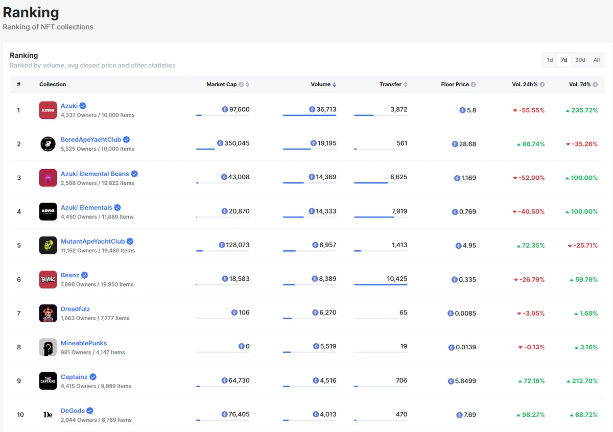613x432 pixels.
Task: Click the Captainz collection logo
Action: [x=48, y=381]
